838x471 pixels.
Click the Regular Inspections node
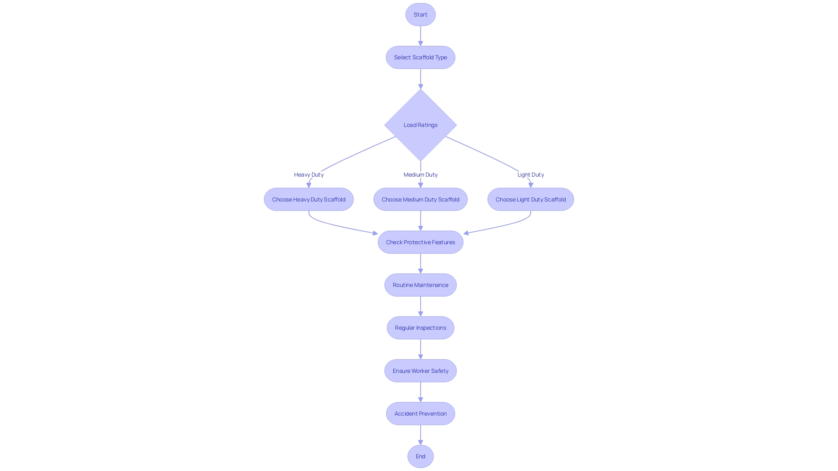[420, 327]
